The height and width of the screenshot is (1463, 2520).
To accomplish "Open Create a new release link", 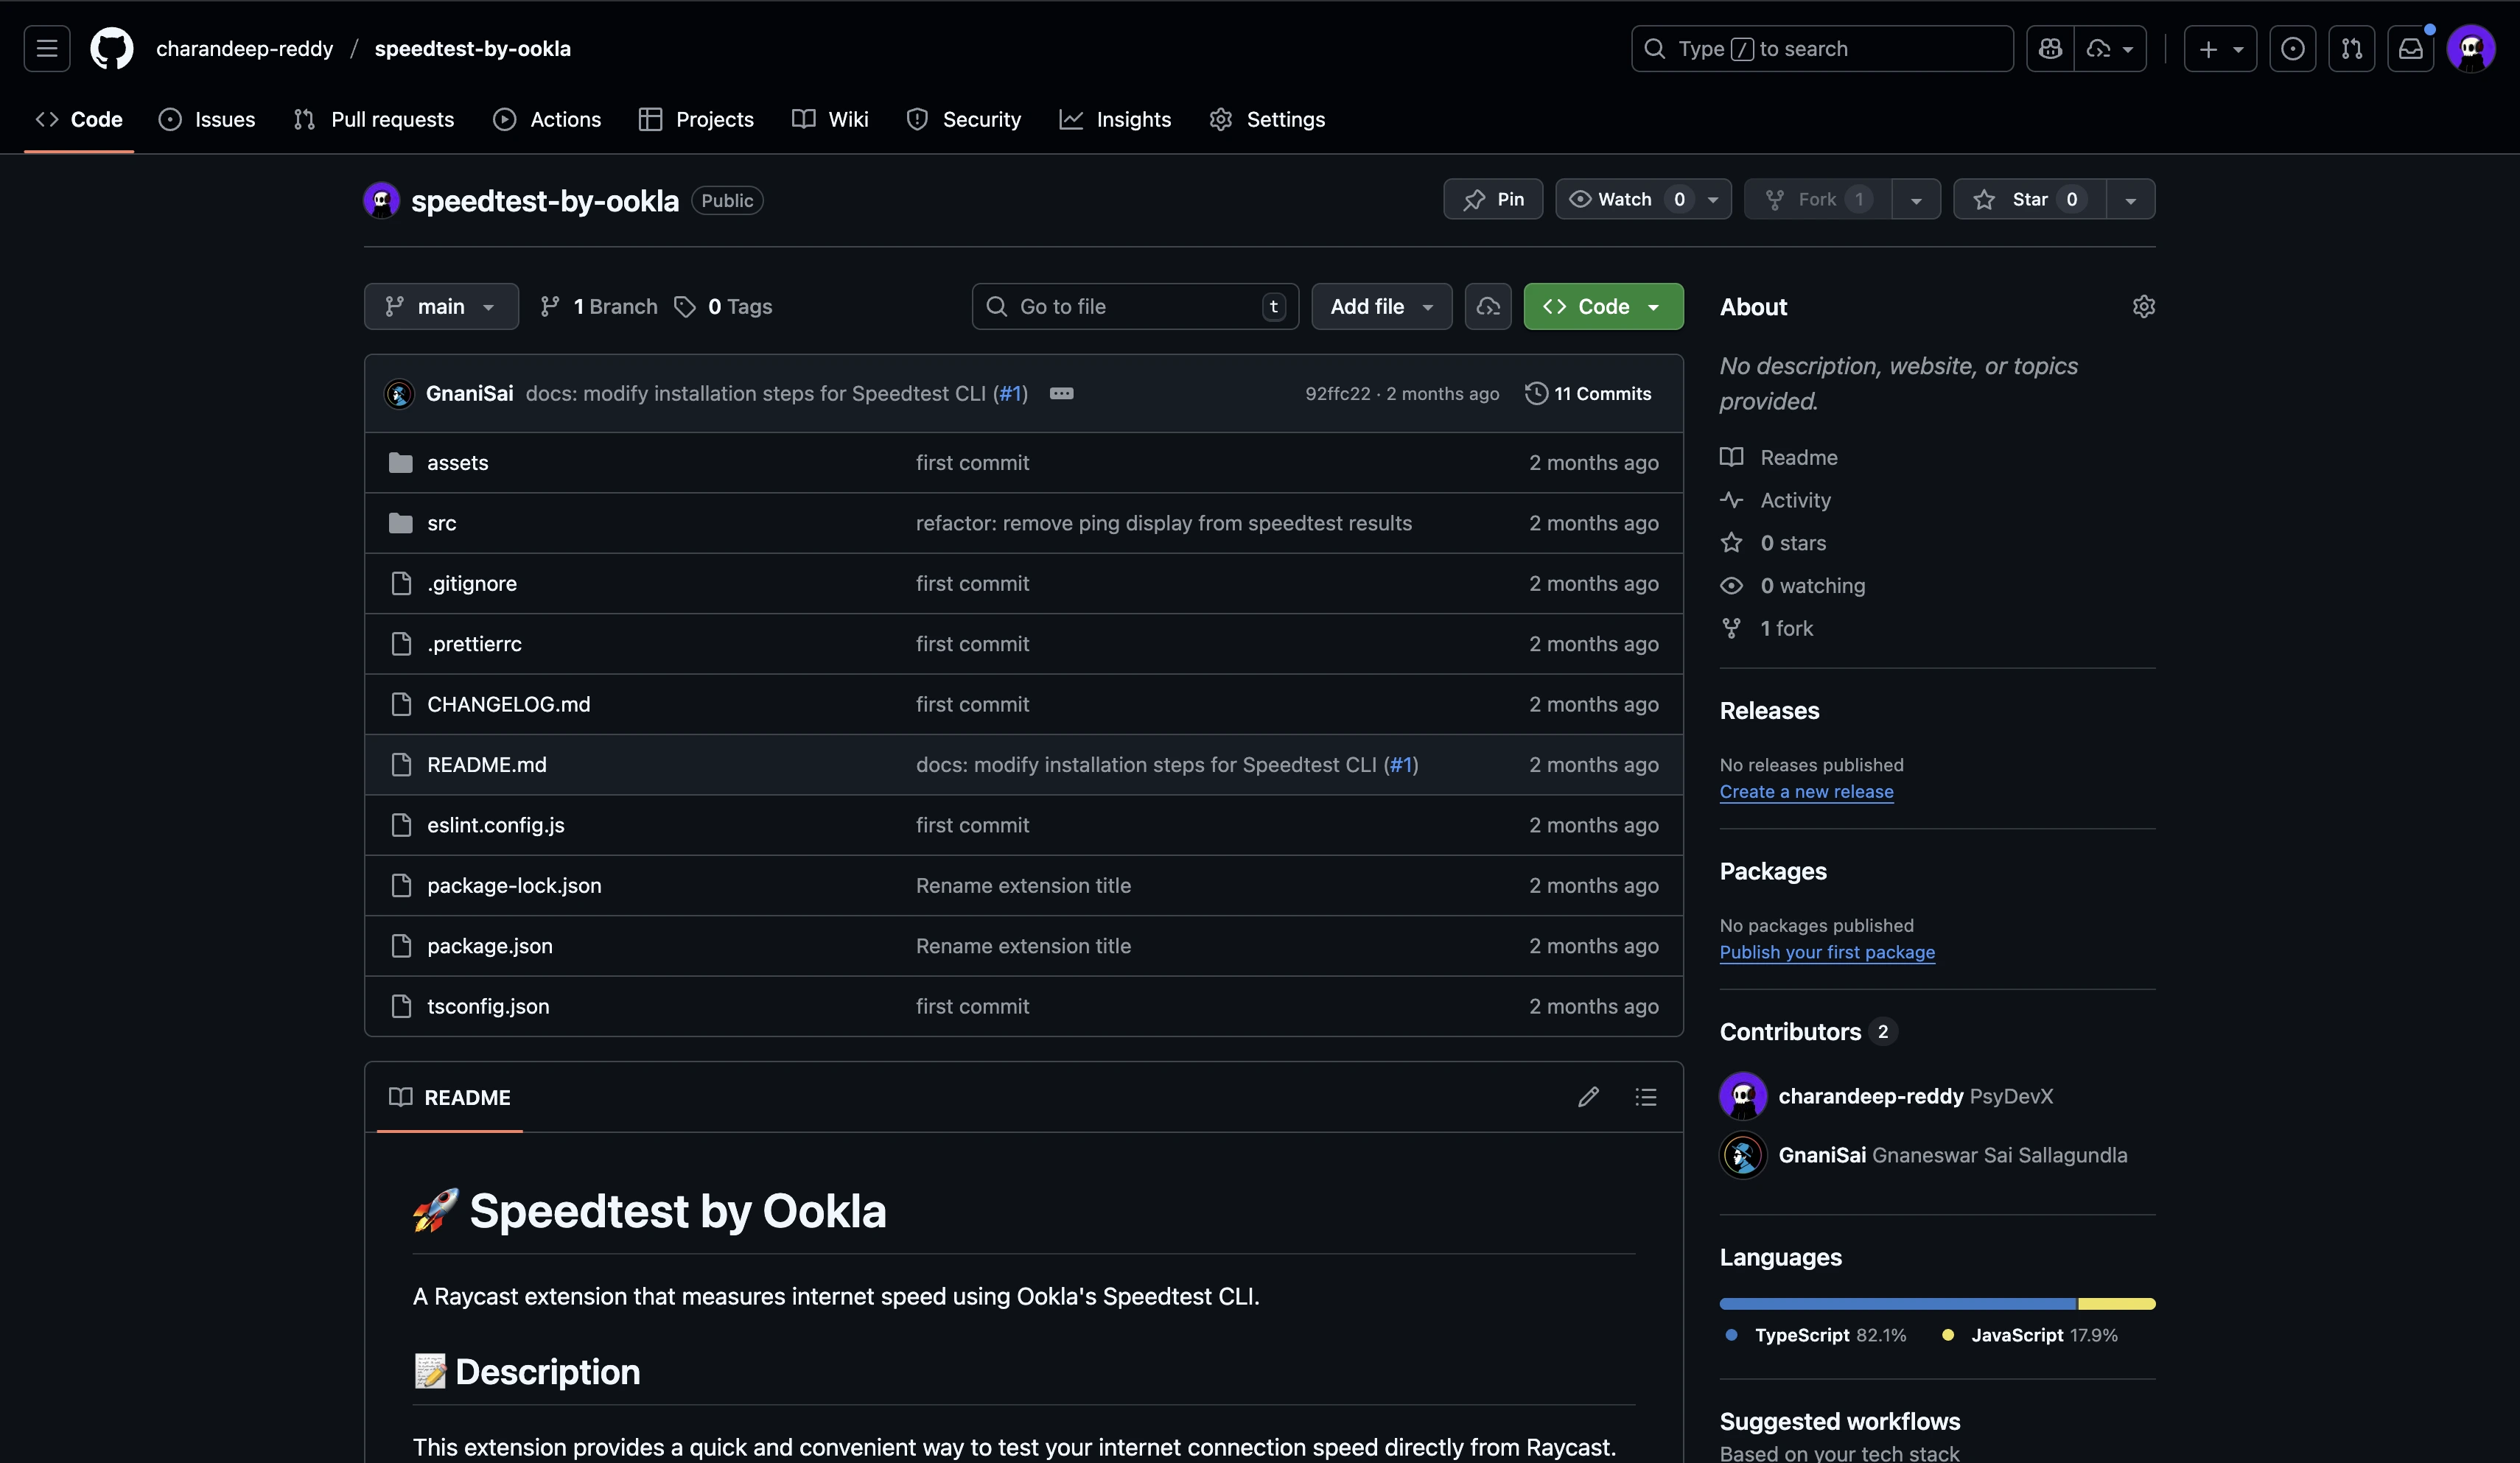I will (x=1806, y=791).
